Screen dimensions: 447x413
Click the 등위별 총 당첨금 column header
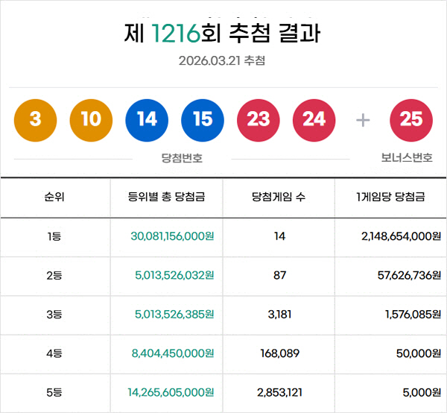click(167, 198)
